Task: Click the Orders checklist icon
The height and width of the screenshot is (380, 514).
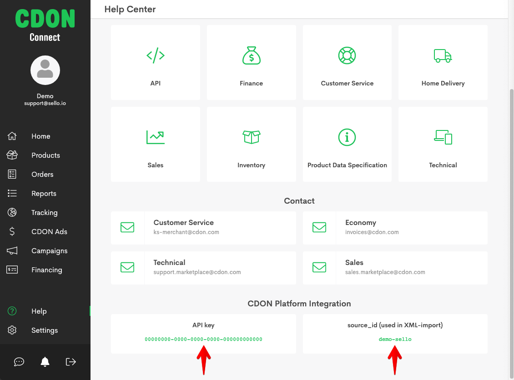Action: tap(12, 174)
